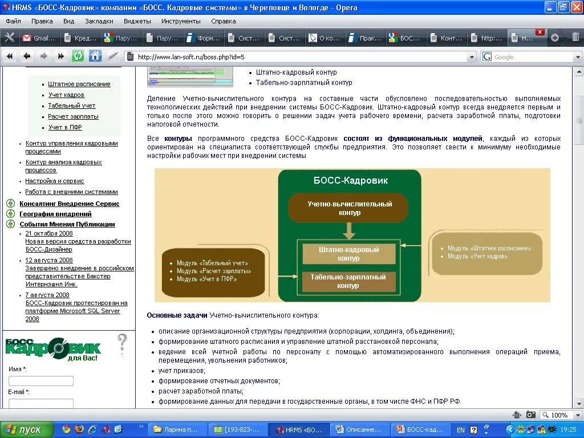Switch to the О ко… tab
This screenshot has height=438, width=584.
(325, 38)
